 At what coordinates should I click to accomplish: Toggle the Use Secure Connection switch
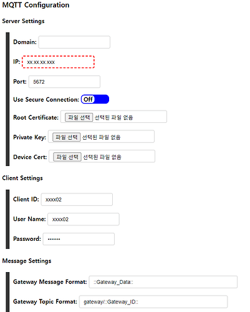[95, 99]
